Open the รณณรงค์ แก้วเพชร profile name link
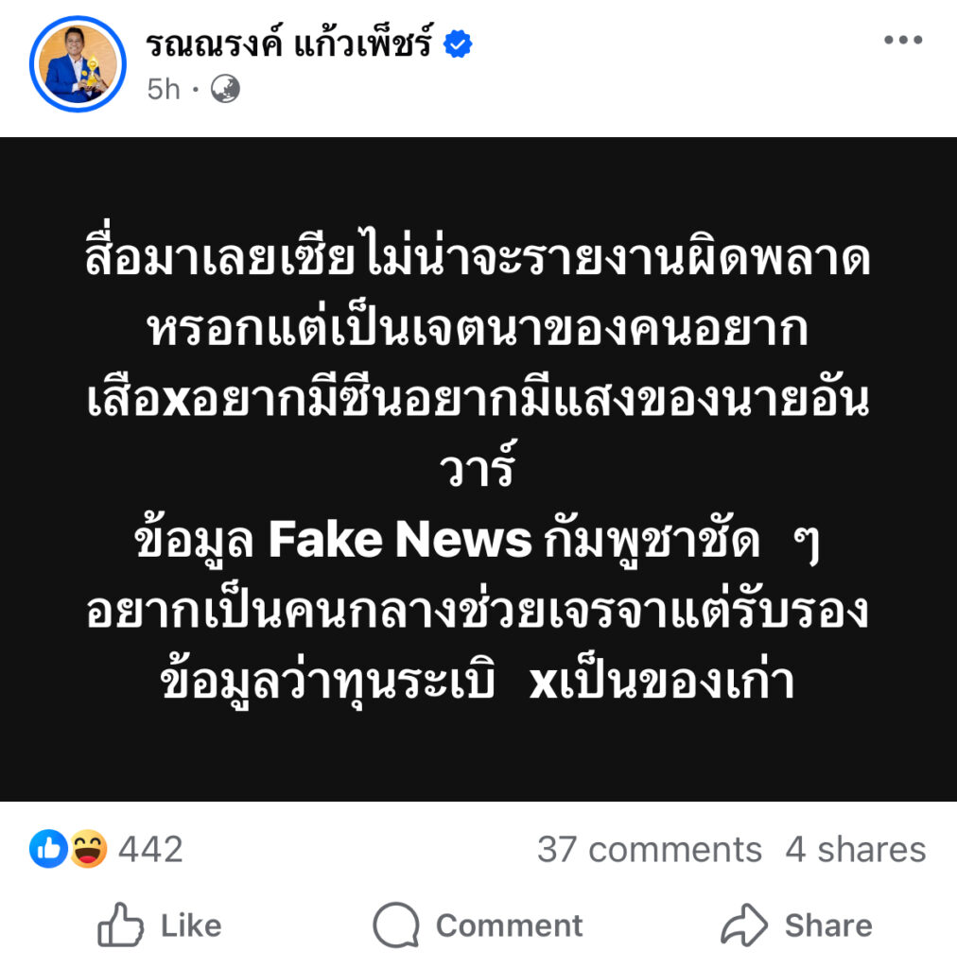The width and height of the screenshot is (957, 968). [289, 43]
